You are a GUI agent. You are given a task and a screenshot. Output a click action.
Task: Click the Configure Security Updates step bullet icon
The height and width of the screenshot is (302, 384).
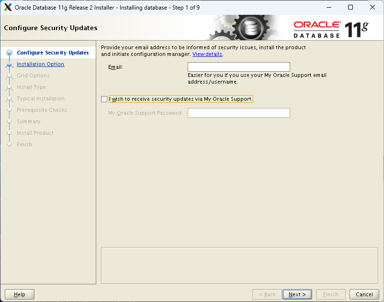(9, 53)
